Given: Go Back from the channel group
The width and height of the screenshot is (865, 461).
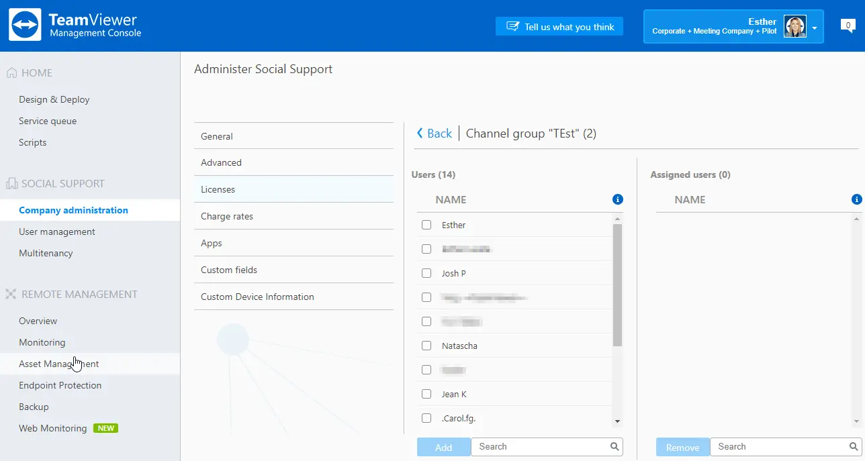Looking at the screenshot, I should tap(434, 134).
